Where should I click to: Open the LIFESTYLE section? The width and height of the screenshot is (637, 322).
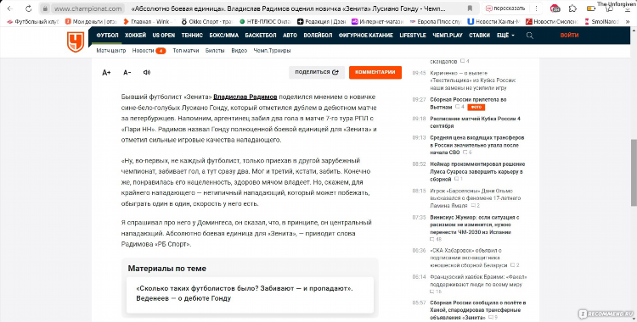click(x=412, y=36)
